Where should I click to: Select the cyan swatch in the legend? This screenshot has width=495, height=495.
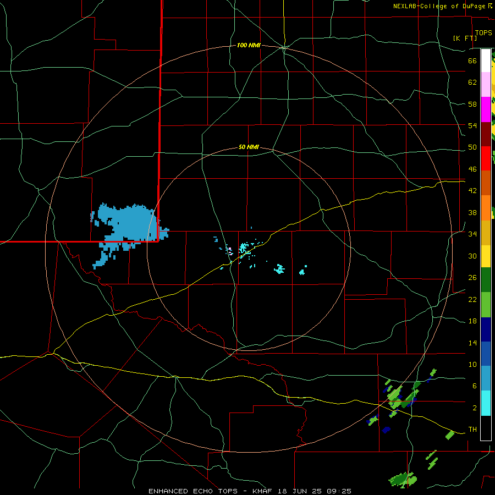486,403
